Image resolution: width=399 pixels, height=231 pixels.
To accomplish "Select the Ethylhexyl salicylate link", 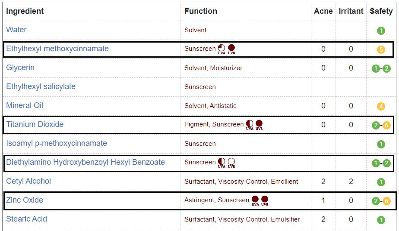I will 41,86.
